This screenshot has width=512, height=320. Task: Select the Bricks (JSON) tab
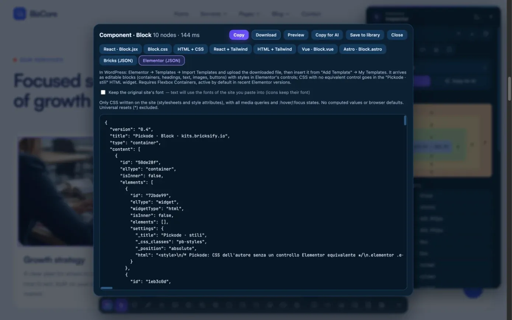point(118,60)
